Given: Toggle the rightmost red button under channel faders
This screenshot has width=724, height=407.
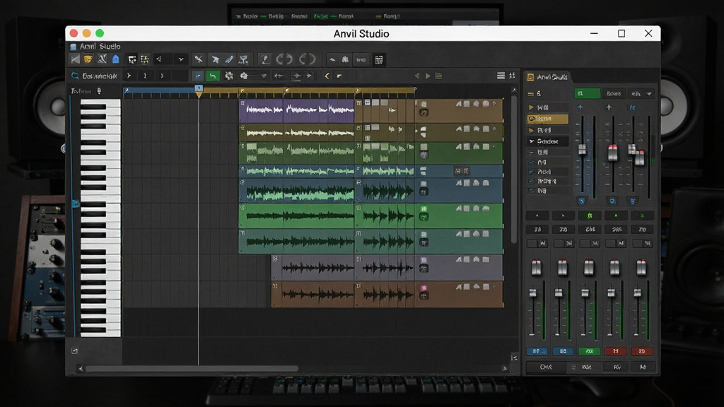Looking at the screenshot, I should click(642, 351).
